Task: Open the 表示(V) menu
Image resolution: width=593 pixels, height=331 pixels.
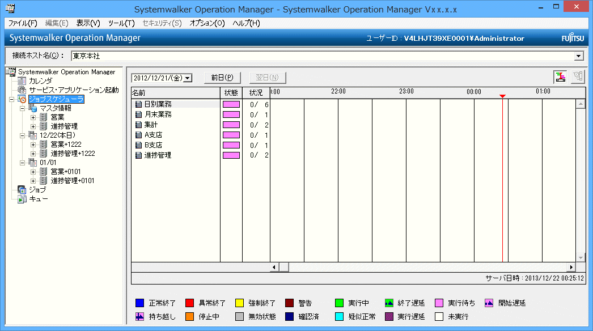Action: pyautogui.click(x=88, y=23)
